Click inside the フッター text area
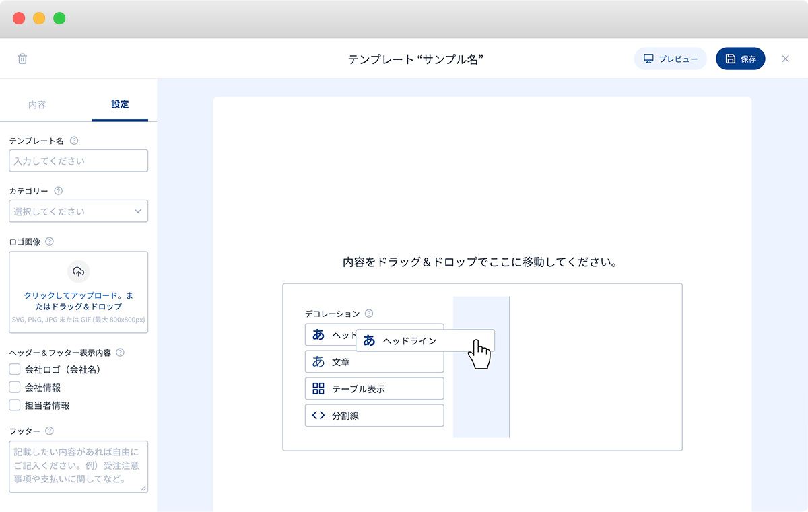 tap(79, 466)
